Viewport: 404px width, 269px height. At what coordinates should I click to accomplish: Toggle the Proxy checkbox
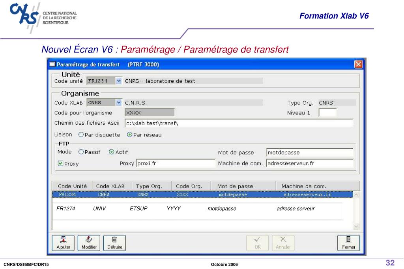pyautogui.click(x=60, y=163)
